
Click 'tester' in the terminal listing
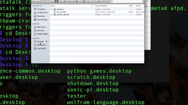tap(77, 96)
